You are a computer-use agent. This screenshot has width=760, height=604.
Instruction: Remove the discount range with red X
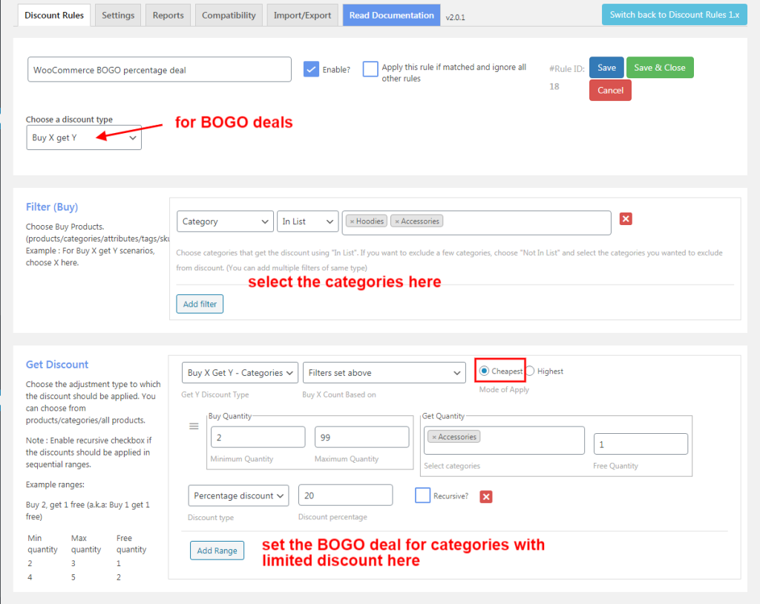coord(485,496)
